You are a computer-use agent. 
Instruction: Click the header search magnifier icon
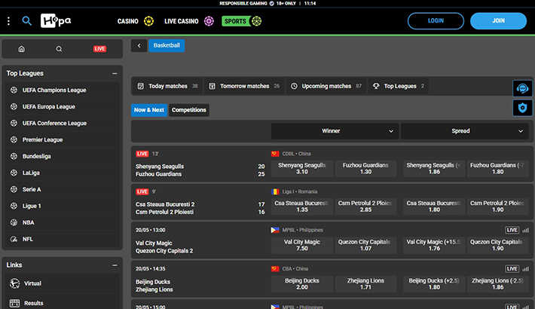(26, 21)
